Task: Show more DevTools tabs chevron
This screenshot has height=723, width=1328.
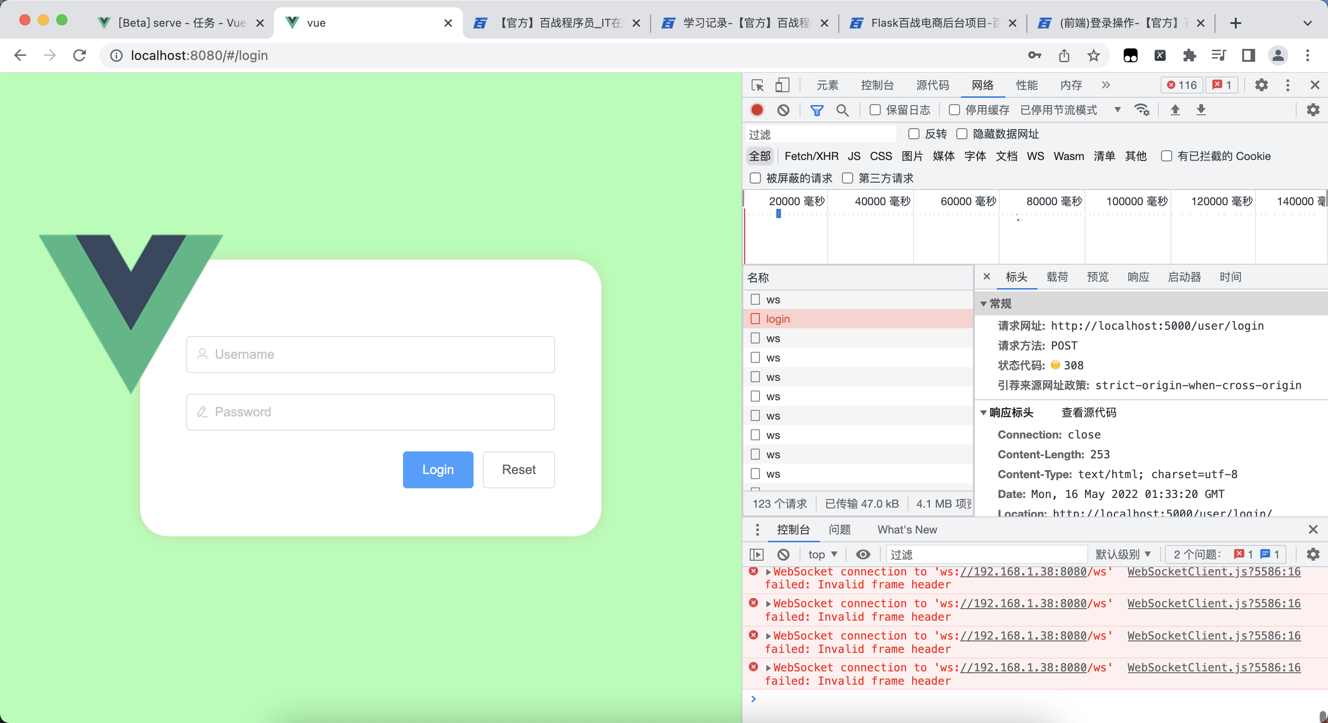Action: point(1106,85)
